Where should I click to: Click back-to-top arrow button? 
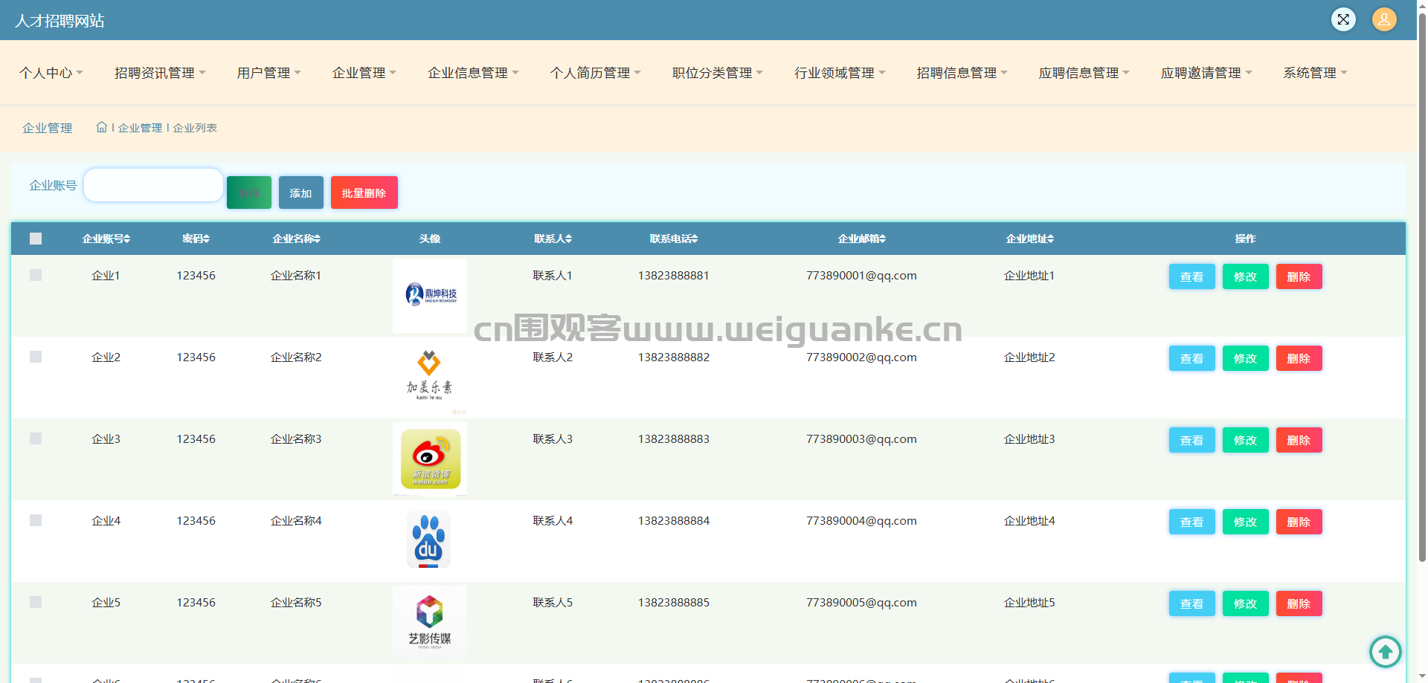[1385, 652]
